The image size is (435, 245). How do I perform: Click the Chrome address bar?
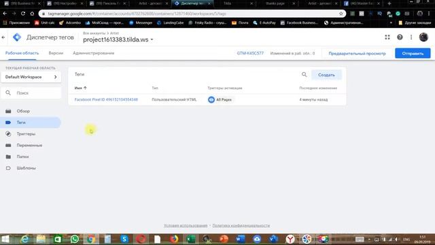(192, 14)
